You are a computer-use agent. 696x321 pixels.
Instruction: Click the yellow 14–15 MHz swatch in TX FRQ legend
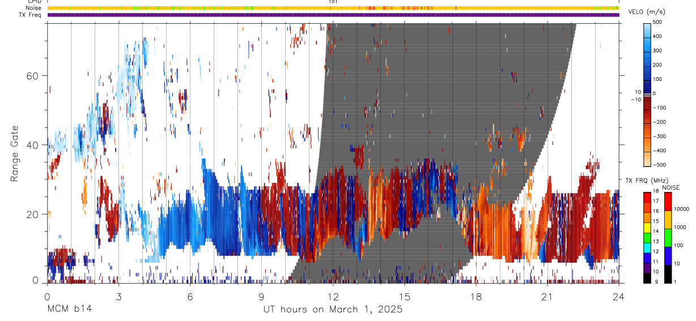647,227
